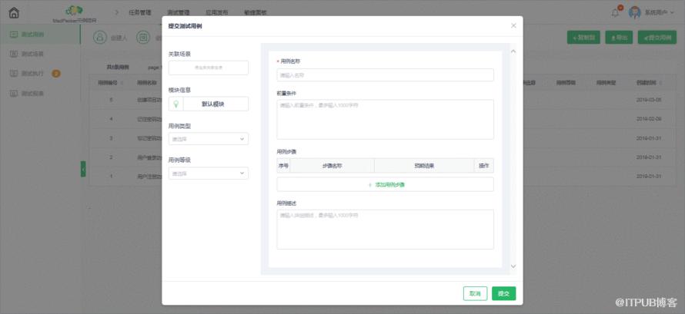Click the lightbulb icon in 模块信息

click(x=176, y=104)
